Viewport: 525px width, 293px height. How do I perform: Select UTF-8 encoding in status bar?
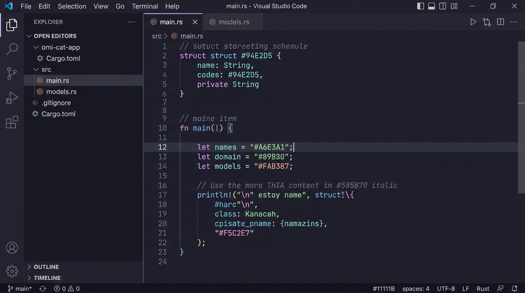(446, 289)
